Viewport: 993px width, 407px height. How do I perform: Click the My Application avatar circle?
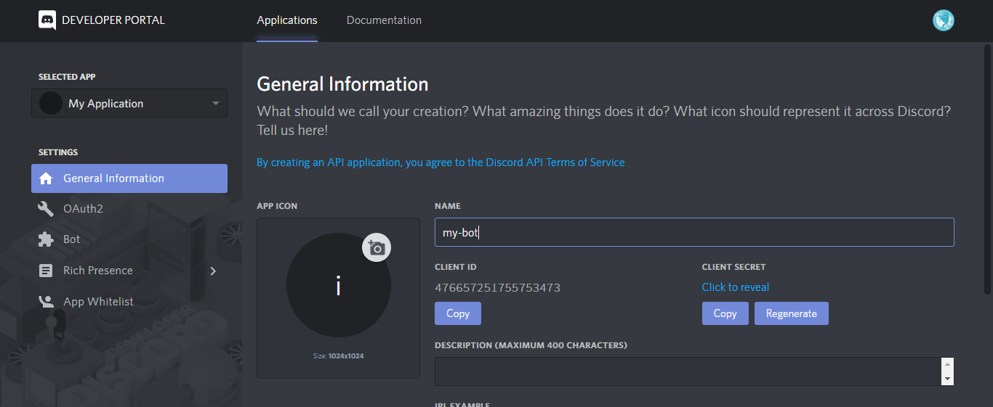(x=51, y=103)
